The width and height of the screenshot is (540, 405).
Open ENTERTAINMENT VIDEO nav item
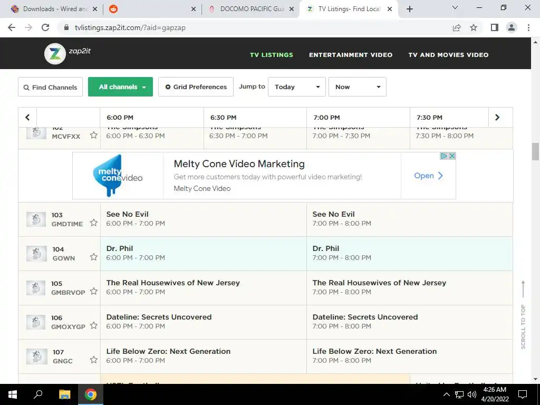pos(351,55)
